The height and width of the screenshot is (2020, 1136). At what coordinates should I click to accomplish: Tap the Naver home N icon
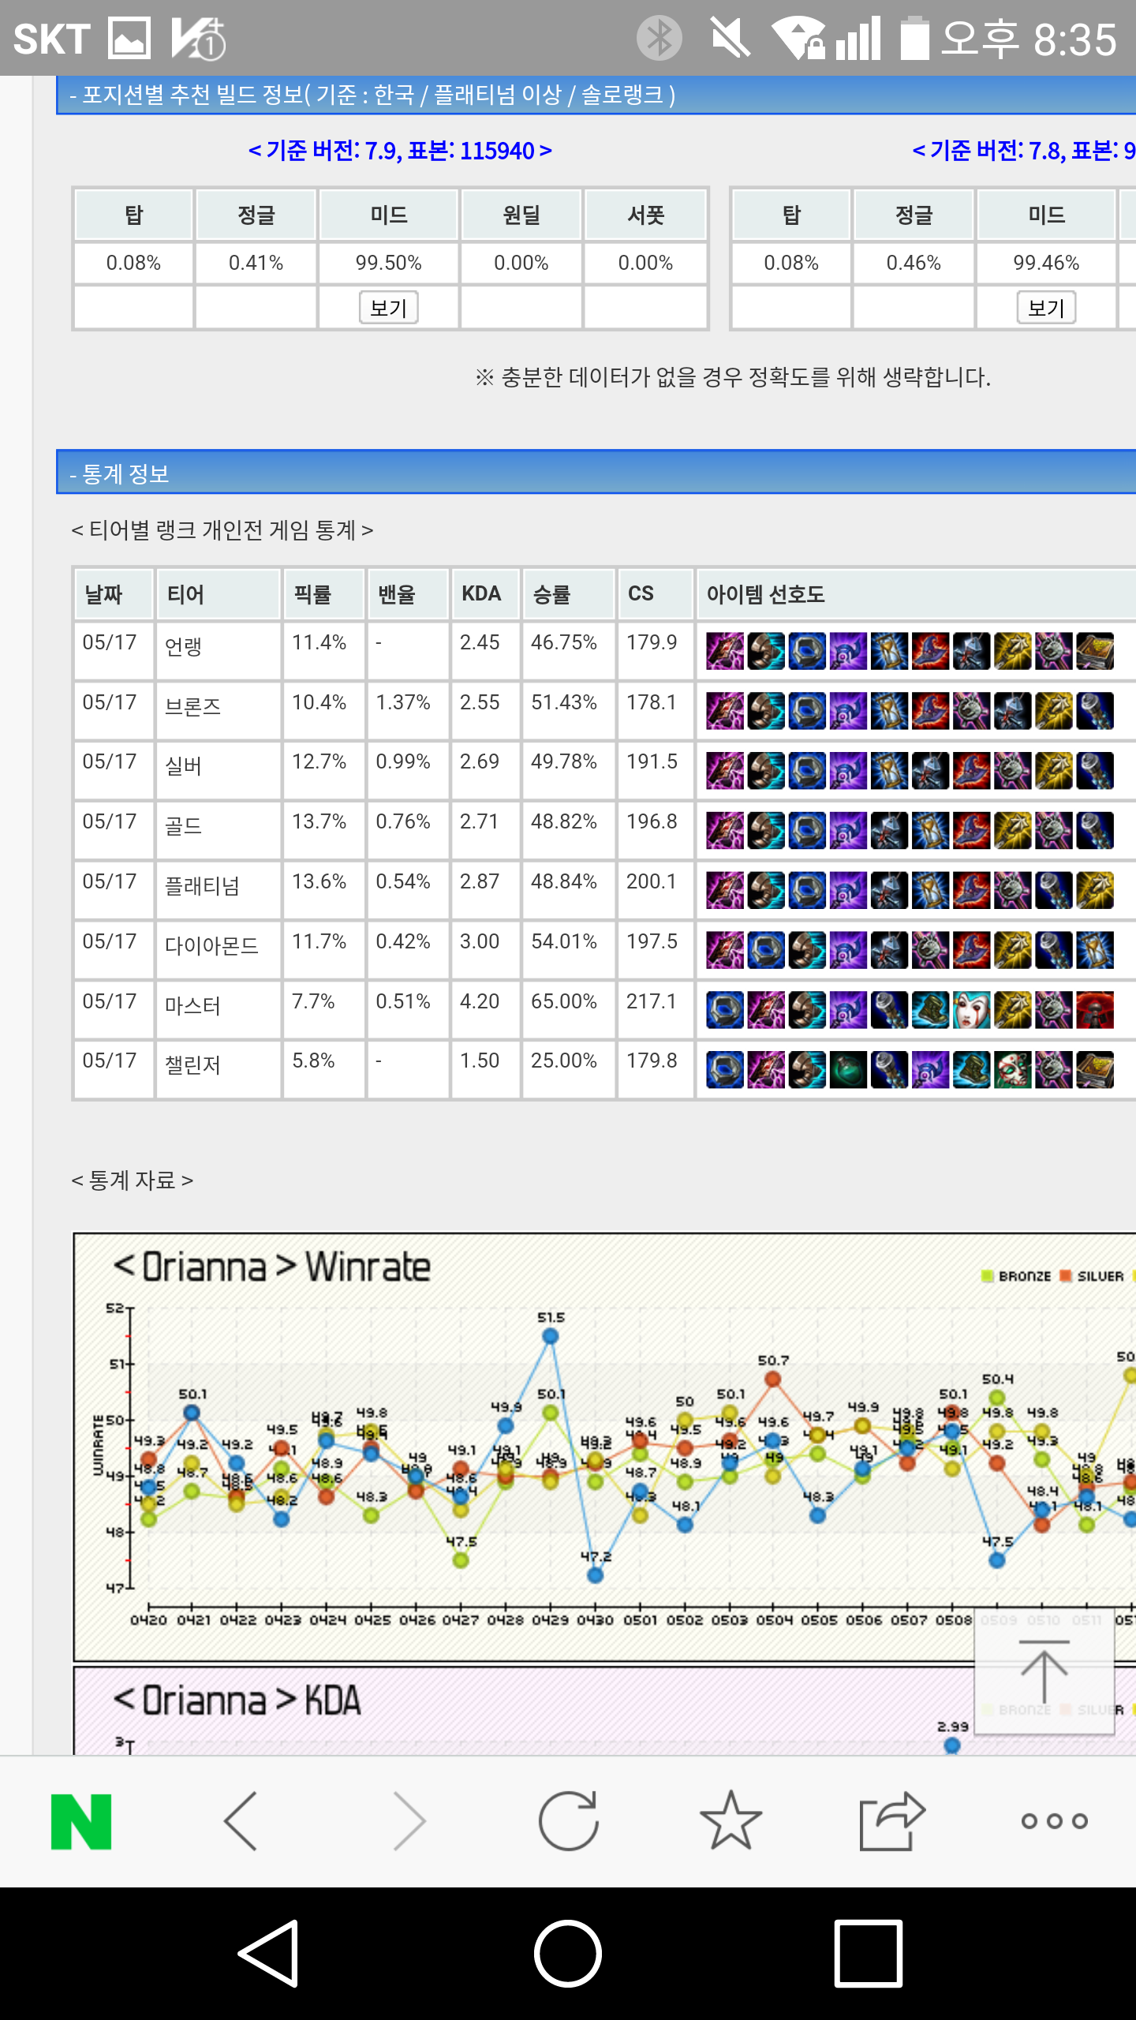coord(81,1821)
